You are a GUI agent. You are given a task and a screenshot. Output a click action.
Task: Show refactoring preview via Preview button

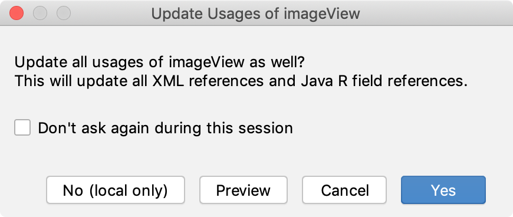click(x=244, y=190)
